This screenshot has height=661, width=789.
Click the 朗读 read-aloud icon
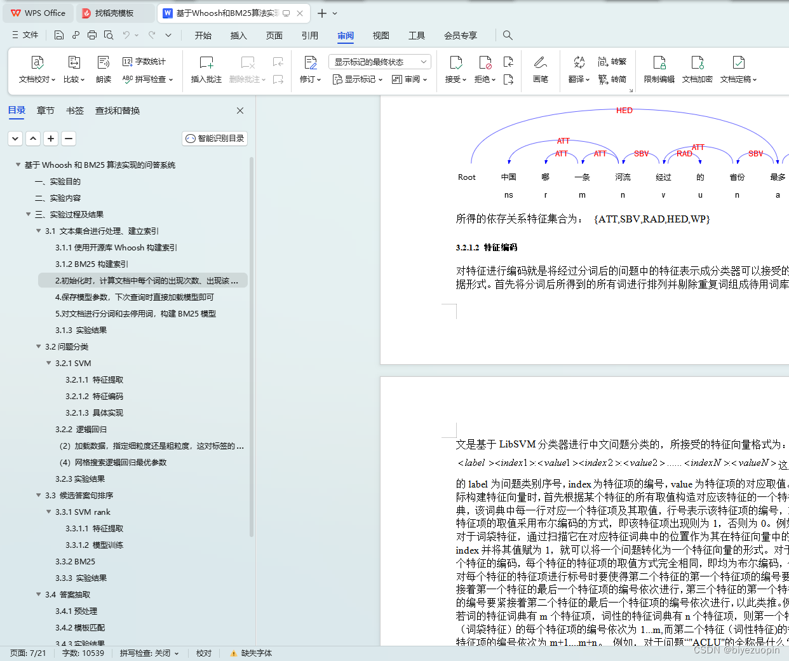click(103, 69)
